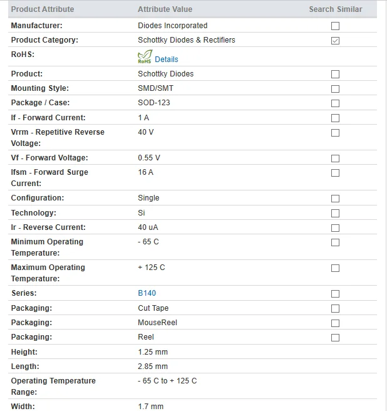The width and height of the screenshot is (387, 411).
Task: Check the Minimum Operating Temperature checkbox
Action: [335, 242]
